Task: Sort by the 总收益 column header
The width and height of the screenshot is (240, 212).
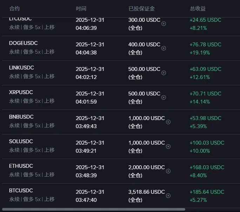Action: coord(198,8)
